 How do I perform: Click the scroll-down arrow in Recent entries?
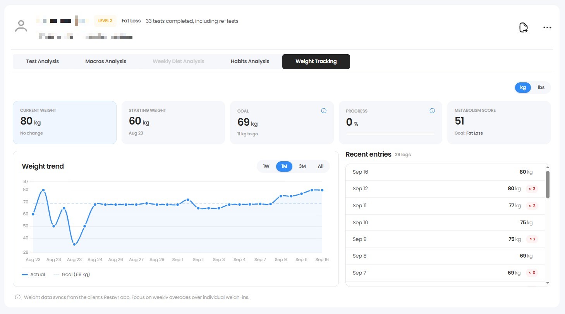click(548, 283)
